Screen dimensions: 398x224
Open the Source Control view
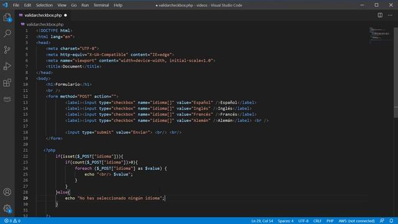pos(7,50)
